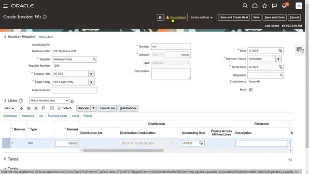
Task: Open help icon beside Create Invoice title
Action: click(45, 17)
